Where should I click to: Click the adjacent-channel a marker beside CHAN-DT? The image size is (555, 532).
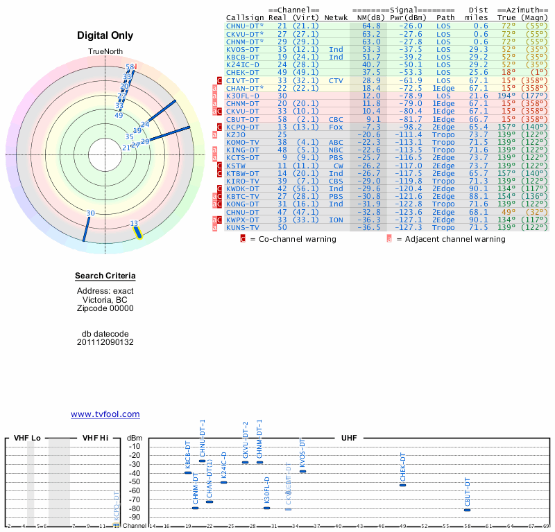pyautogui.click(x=214, y=89)
